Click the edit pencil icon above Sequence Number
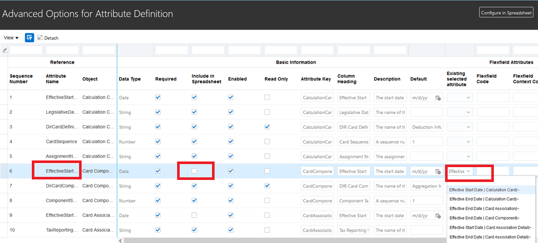The height and width of the screenshot is (243, 538). [x=5, y=50]
